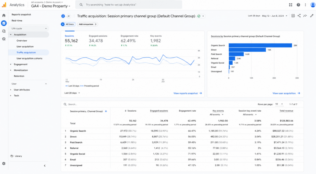
Task: Open the date range dropdown May 12 - Jun 8
Action: click(274, 16)
